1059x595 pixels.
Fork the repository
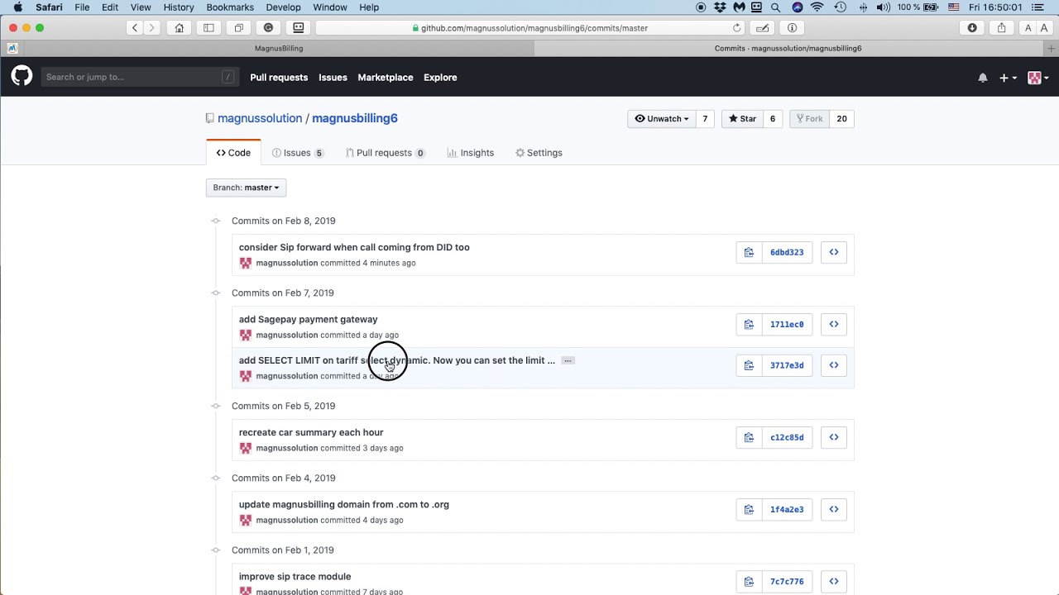click(x=809, y=119)
